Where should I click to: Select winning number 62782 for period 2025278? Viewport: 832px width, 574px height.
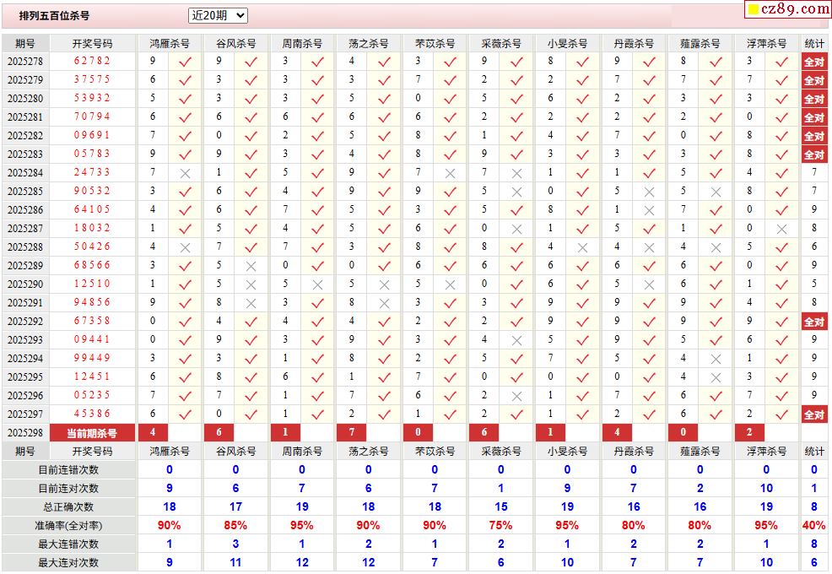(92, 61)
